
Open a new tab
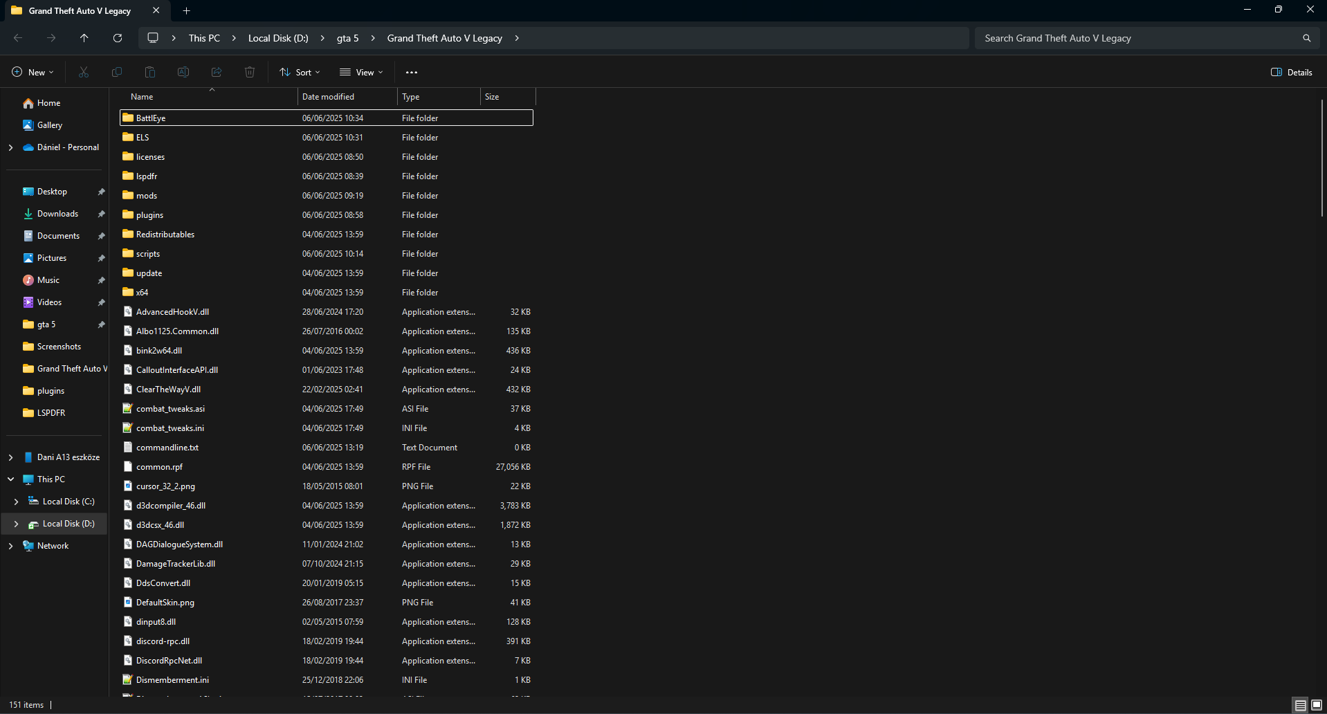pos(186,10)
